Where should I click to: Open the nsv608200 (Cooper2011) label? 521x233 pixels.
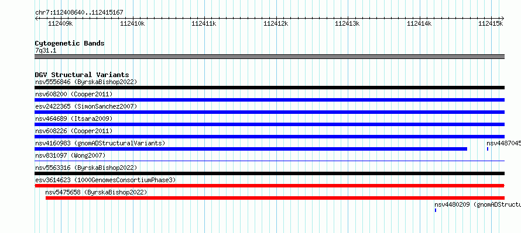point(74,94)
